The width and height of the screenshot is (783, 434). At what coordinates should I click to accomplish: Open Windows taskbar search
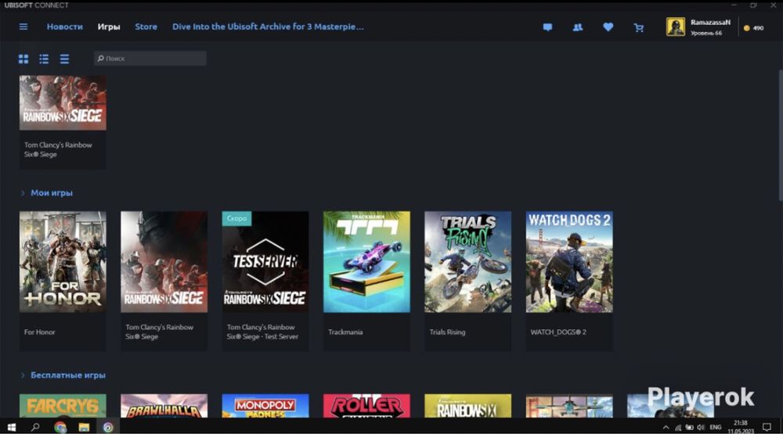[x=35, y=427]
